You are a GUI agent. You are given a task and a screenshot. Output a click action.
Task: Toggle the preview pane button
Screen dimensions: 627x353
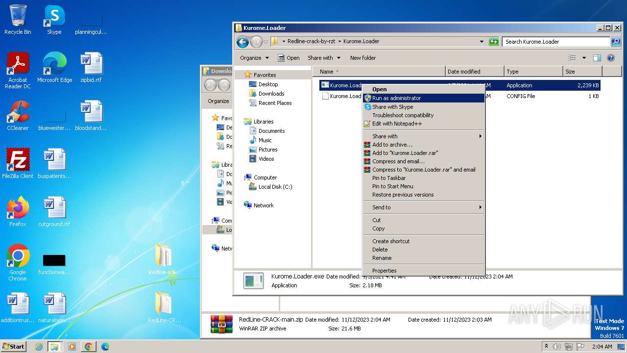click(x=597, y=58)
